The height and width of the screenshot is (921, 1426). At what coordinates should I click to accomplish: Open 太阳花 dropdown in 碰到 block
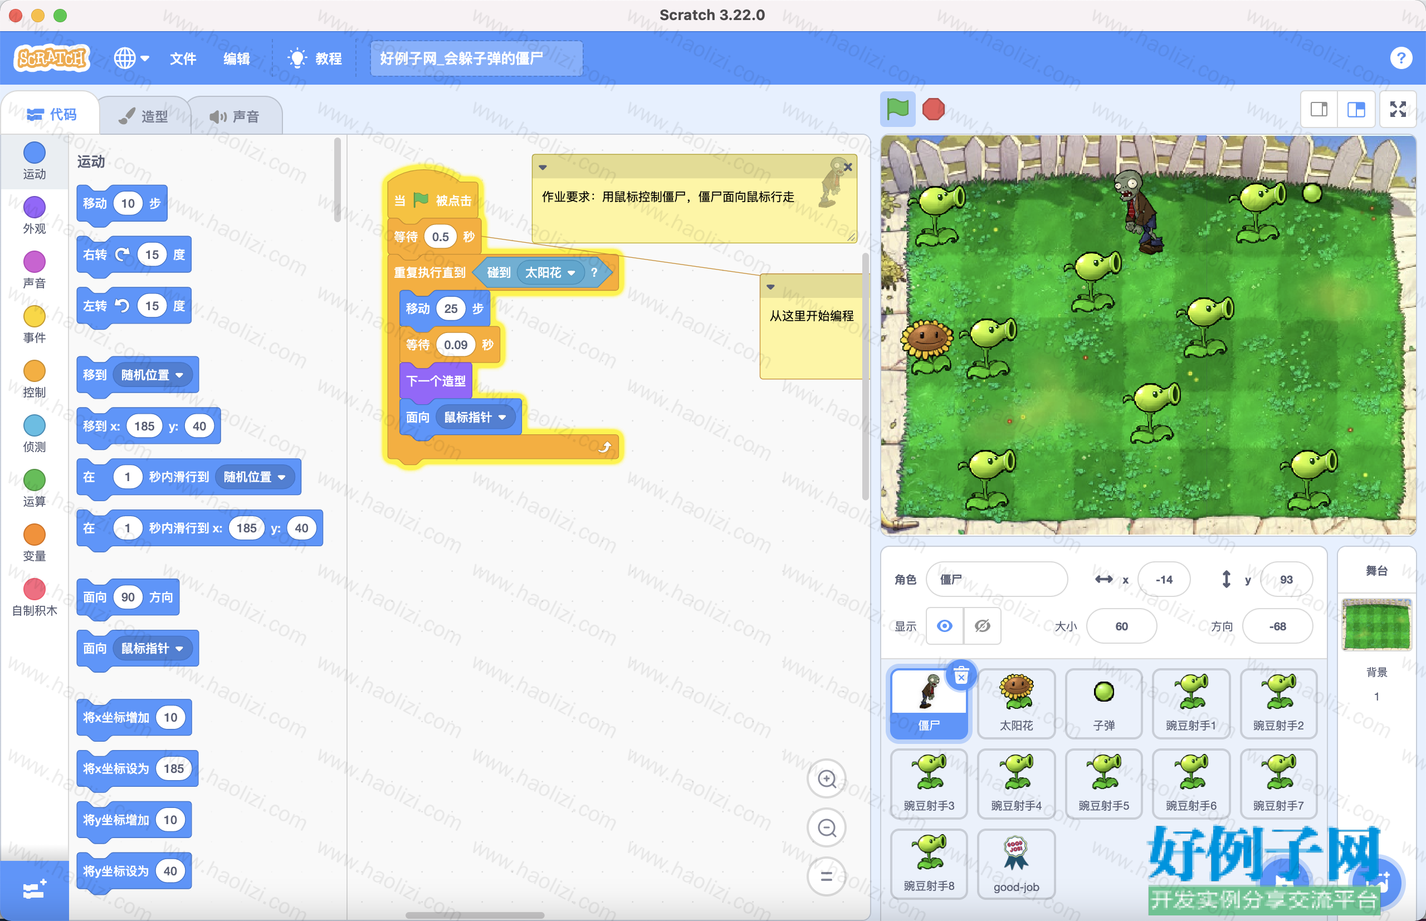click(550, 273)
